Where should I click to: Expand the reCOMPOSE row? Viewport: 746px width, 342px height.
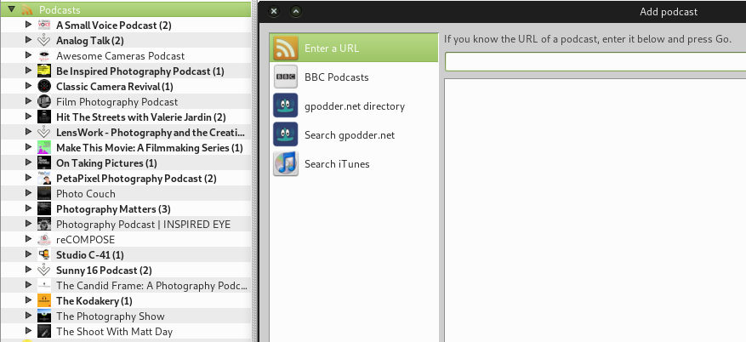pos(28,239)
